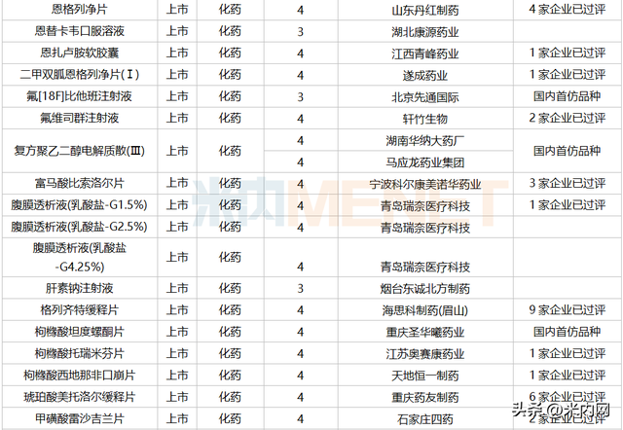
Task: Select the cell 肝素钠注射液
Action: pos(80,288)
